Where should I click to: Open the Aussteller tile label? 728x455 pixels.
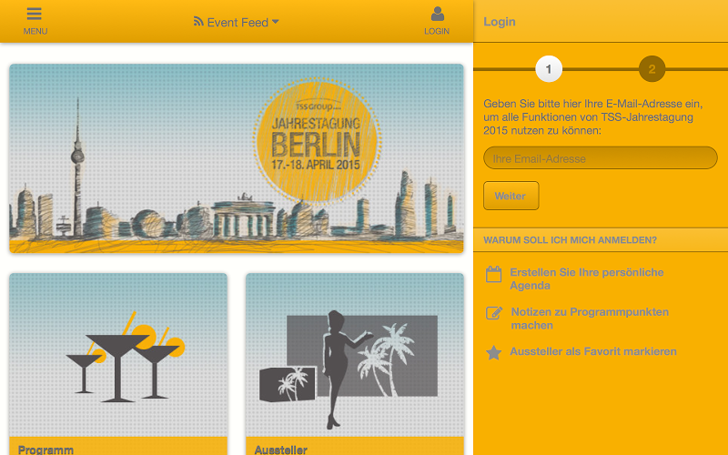click(x=281, y=450)
